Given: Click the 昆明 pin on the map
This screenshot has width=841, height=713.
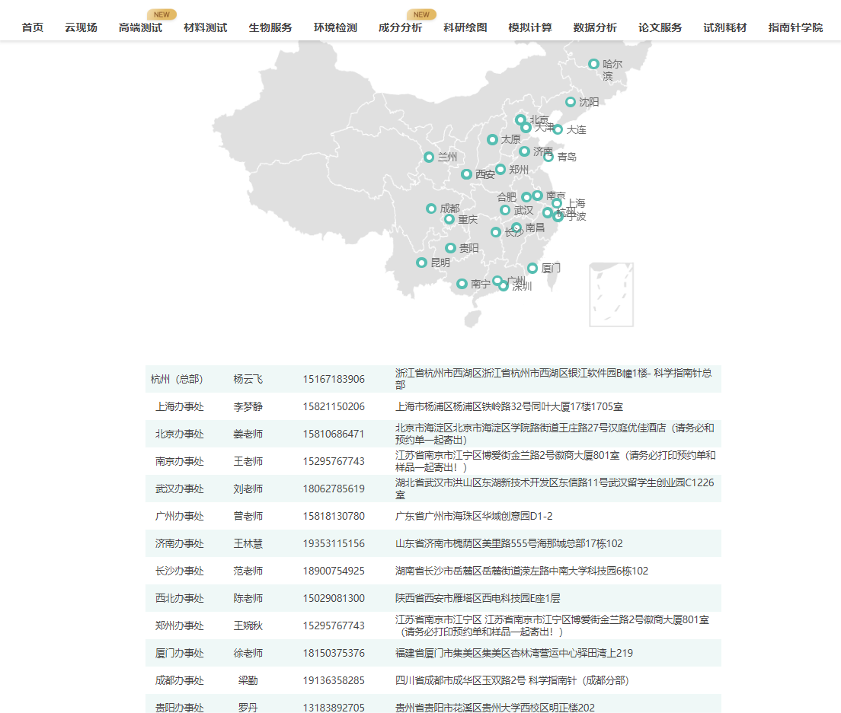Looking at the screenshot, I should [x=421, y=262].
